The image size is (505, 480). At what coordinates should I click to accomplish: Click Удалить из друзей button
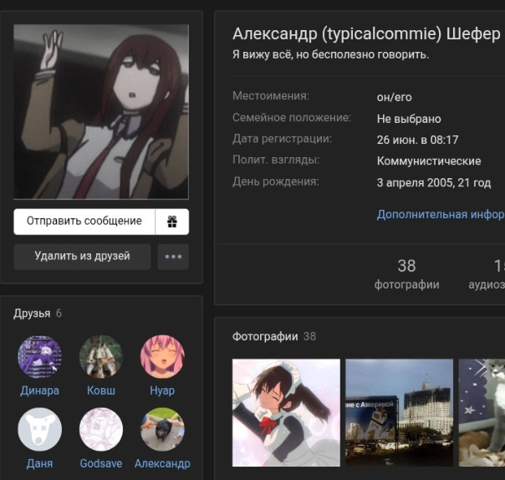click(x=82, y=257)
